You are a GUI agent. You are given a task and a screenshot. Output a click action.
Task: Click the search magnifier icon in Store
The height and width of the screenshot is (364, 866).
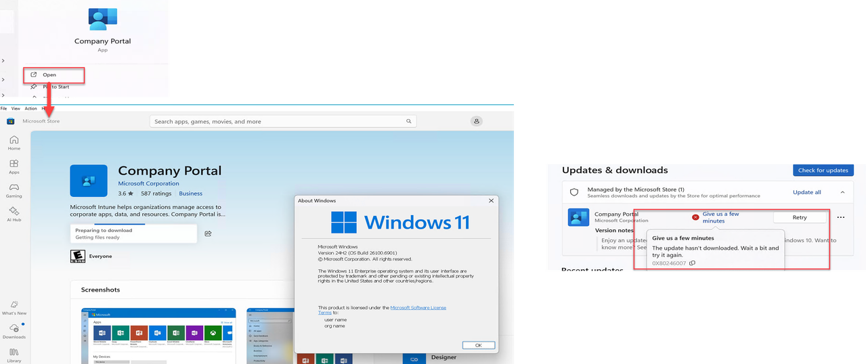coord(409,122)
